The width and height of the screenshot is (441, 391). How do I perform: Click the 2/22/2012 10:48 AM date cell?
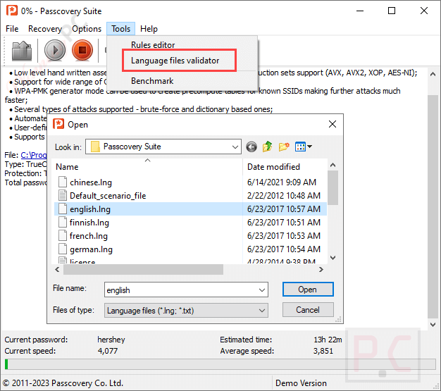pyautogui.click(x=284, y=196)
